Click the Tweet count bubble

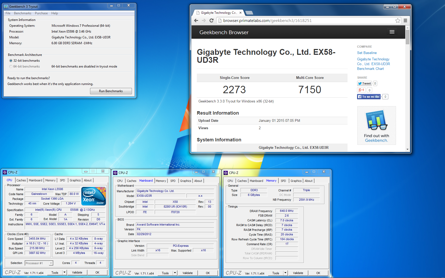coord(375,83)
